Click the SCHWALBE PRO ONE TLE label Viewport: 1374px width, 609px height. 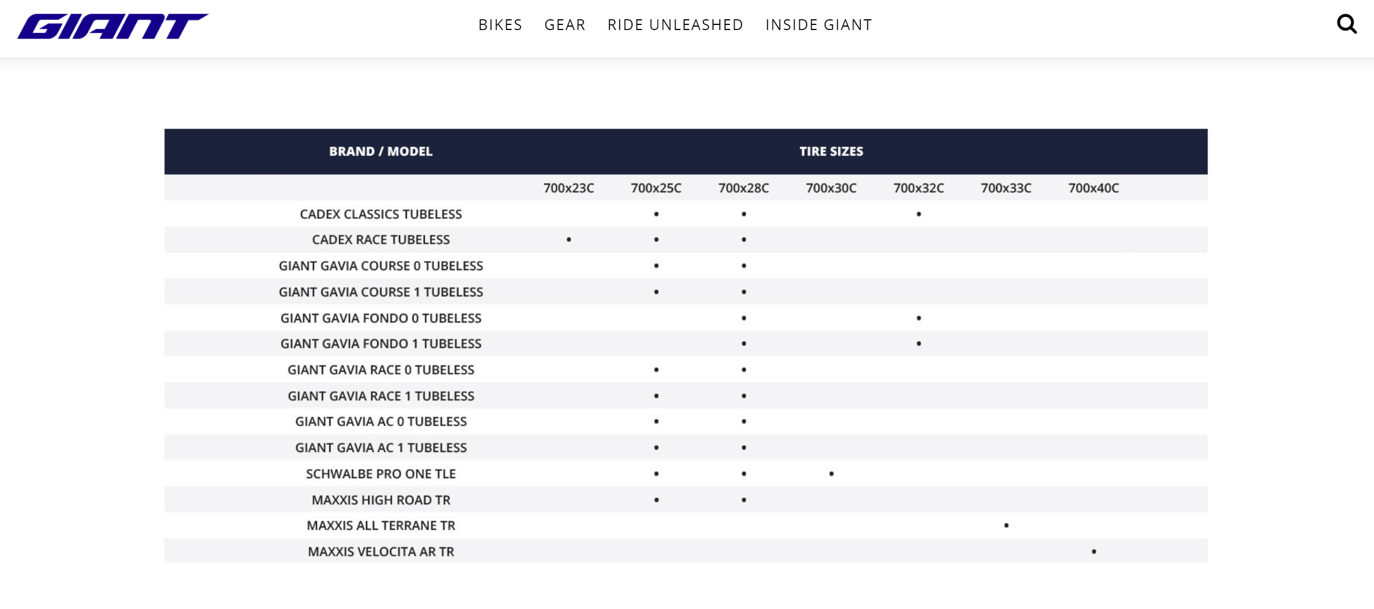(381, 474)
